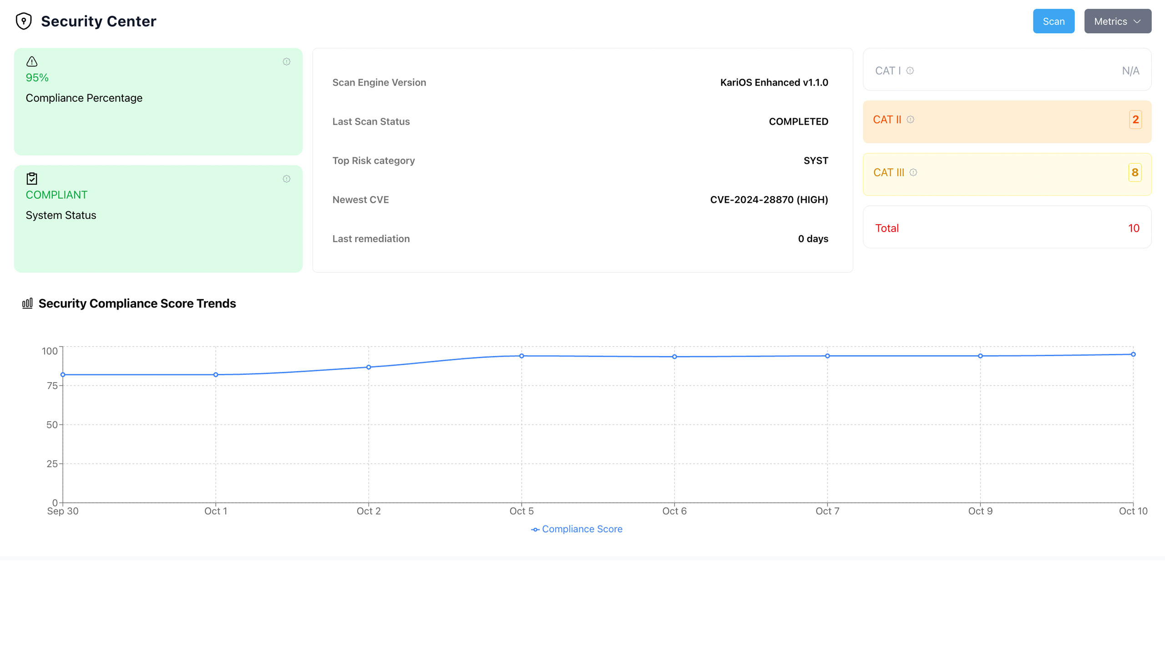The width and height of the screenshot is (1165, 655).
Task: Click the Security Center shield icon
Action: pos(24,21)
